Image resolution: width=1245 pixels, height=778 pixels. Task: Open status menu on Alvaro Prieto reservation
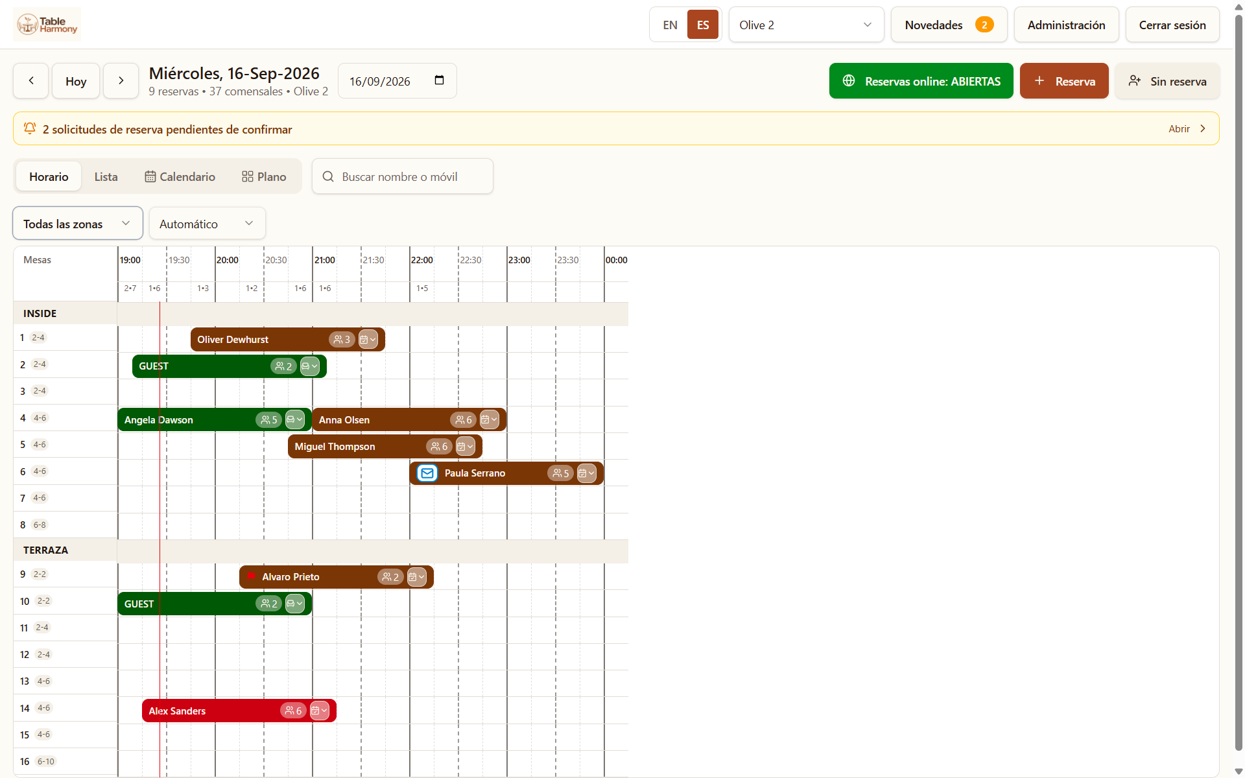416,577
